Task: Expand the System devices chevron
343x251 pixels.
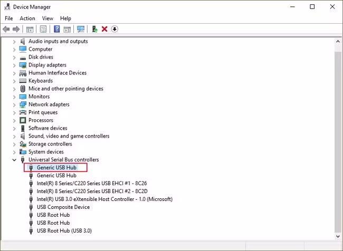Action: coord(14,152)
